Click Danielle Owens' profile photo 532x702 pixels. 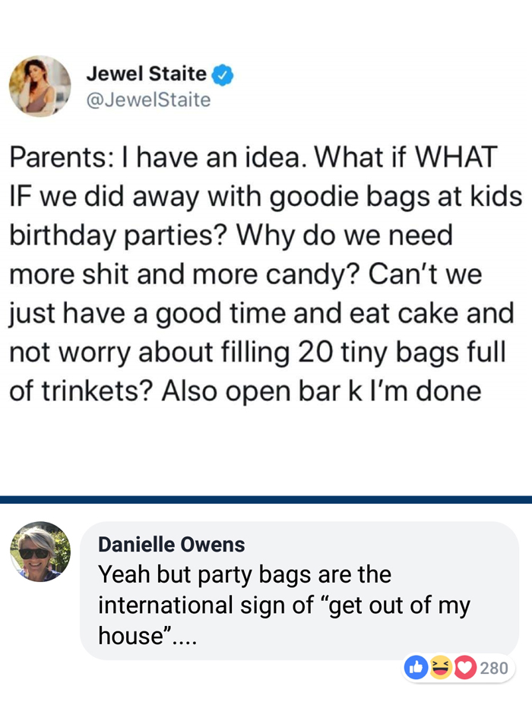pyautogui.click(x=40, y=552)
